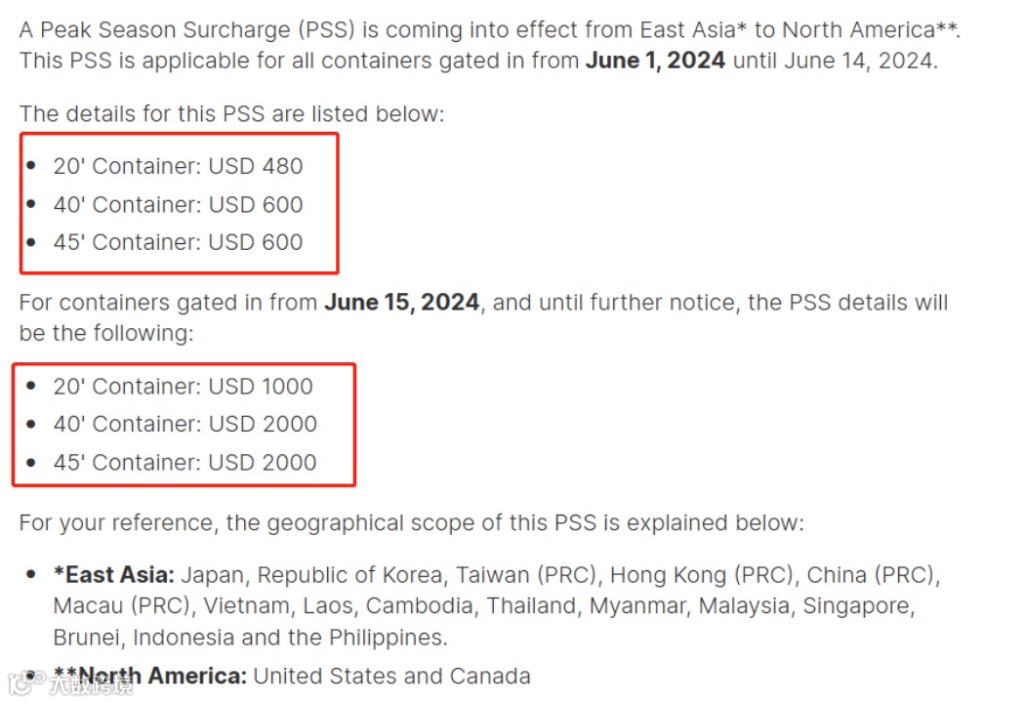Click the "Brunei, Indonesia and the Philippines" line
Image resolution: width=1024 pixels, height=703 pixels.
(250, 638)
